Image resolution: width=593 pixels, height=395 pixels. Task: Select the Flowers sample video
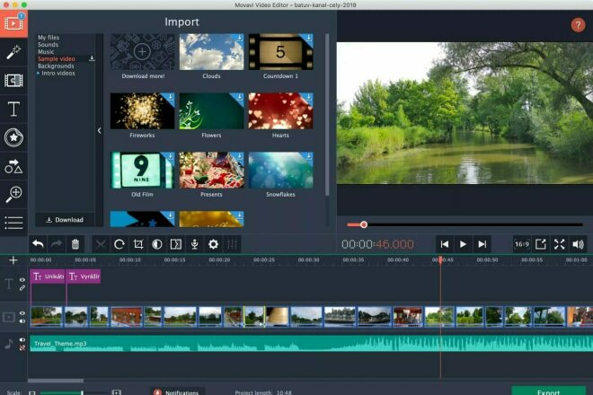tap(211, 111)
